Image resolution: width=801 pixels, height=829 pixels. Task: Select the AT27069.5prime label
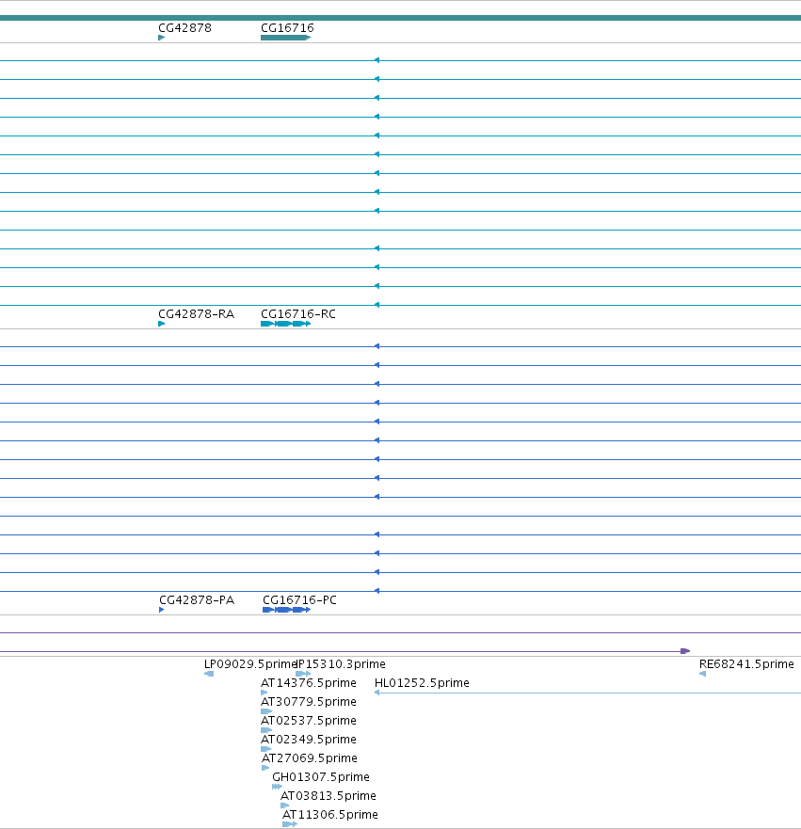tap(310, 758)
